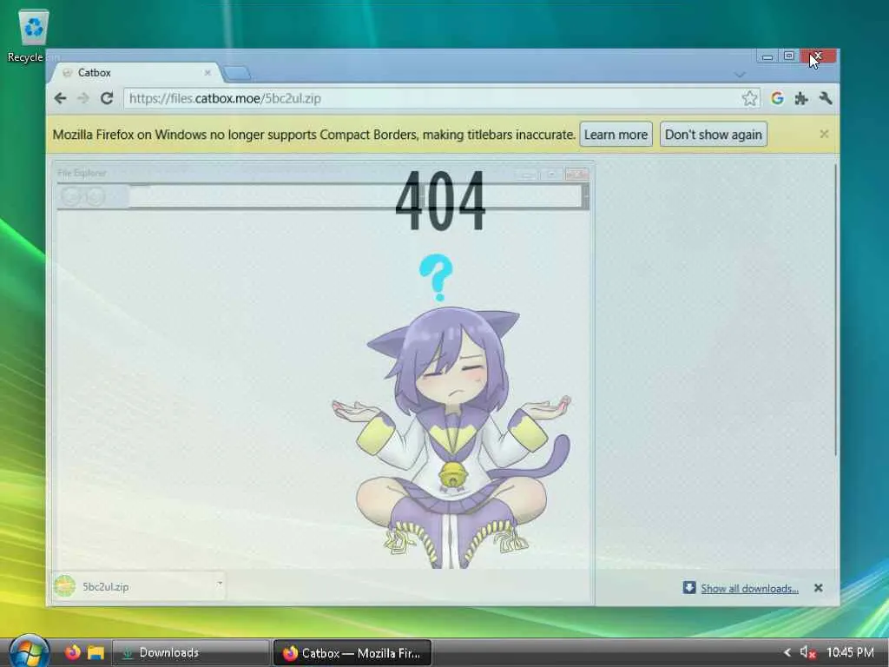Click the download arrow icon
This screenshot has height=667, width=889.
689,588
